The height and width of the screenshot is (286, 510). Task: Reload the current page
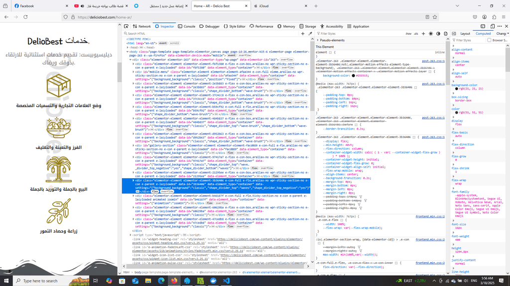[25, 17]
